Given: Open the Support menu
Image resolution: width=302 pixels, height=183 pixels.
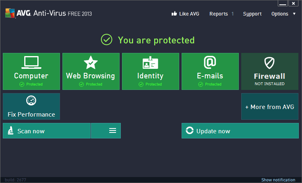Looking at the screenshot, I should coord(252,14).
